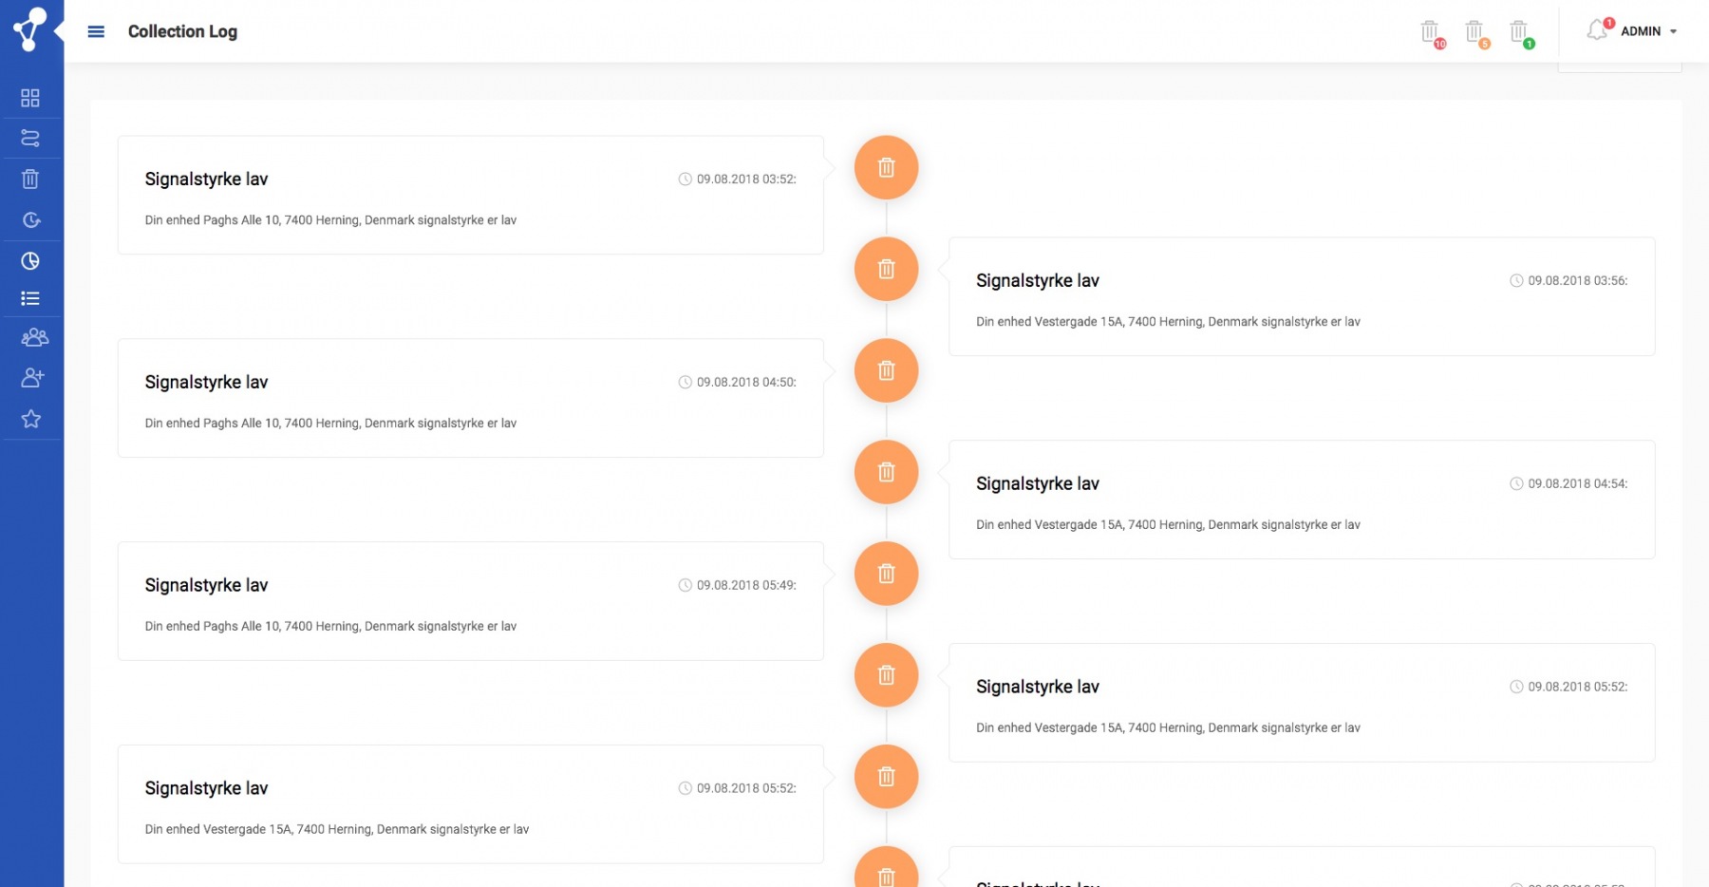Expand the ADMIN user dropdown
Viewport: 1709px width, 887px height.
click(1649, 31)
